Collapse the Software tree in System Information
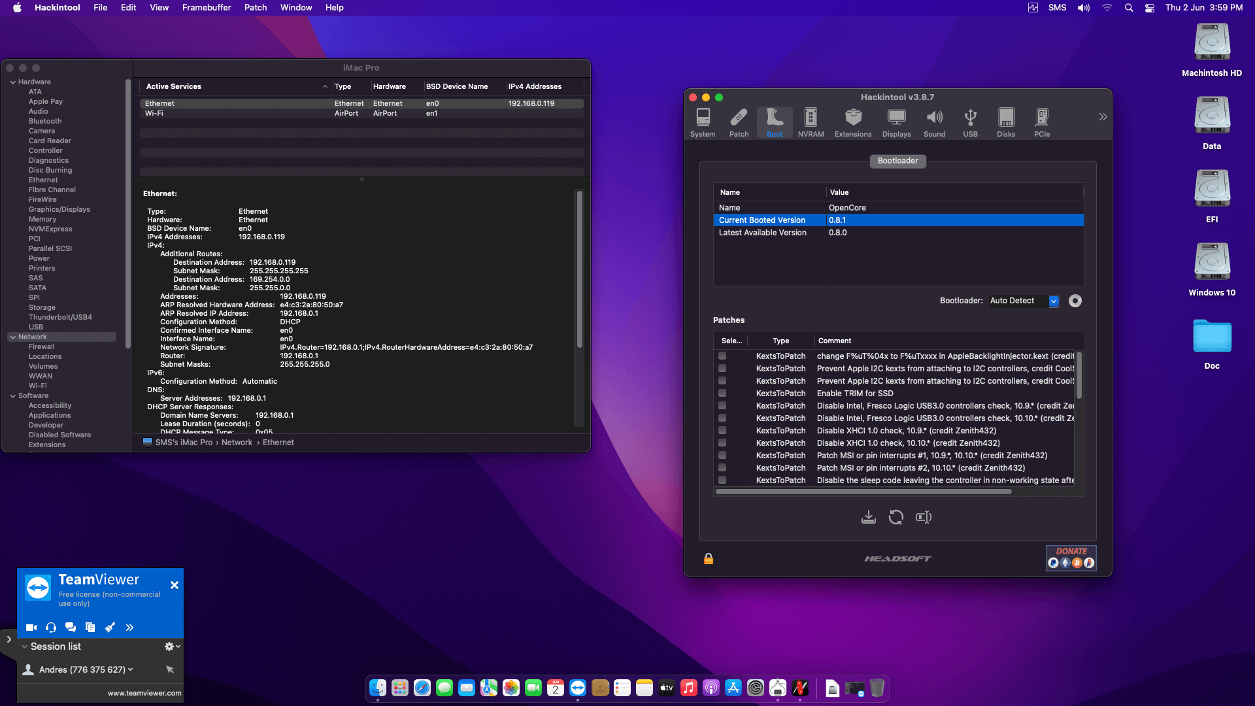 pyautogui.click(x=13, y=396)
